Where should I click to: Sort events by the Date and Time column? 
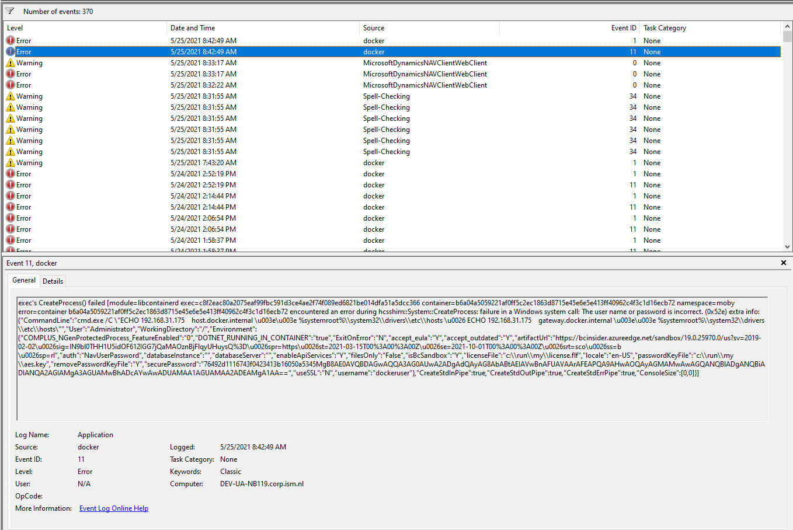(x=193, y=27)
